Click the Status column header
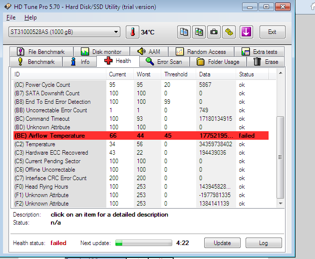The image size is (315, 259). pyautogui.click(x=252, y=74)
